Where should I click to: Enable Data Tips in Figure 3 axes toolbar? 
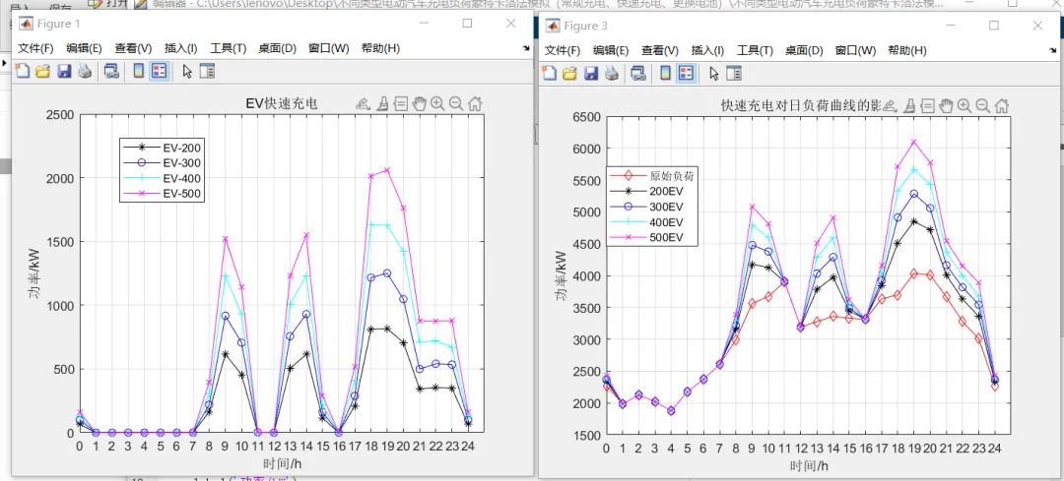tap(927, 105)
